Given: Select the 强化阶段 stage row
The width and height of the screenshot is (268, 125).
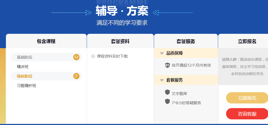Looking at the screenshot, I should 46,76.
